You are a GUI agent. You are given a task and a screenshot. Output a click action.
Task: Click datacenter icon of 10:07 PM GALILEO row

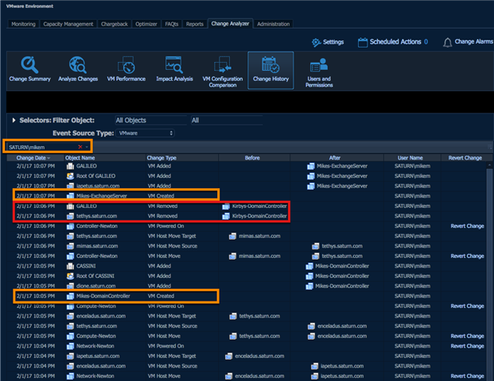point(70,166)
